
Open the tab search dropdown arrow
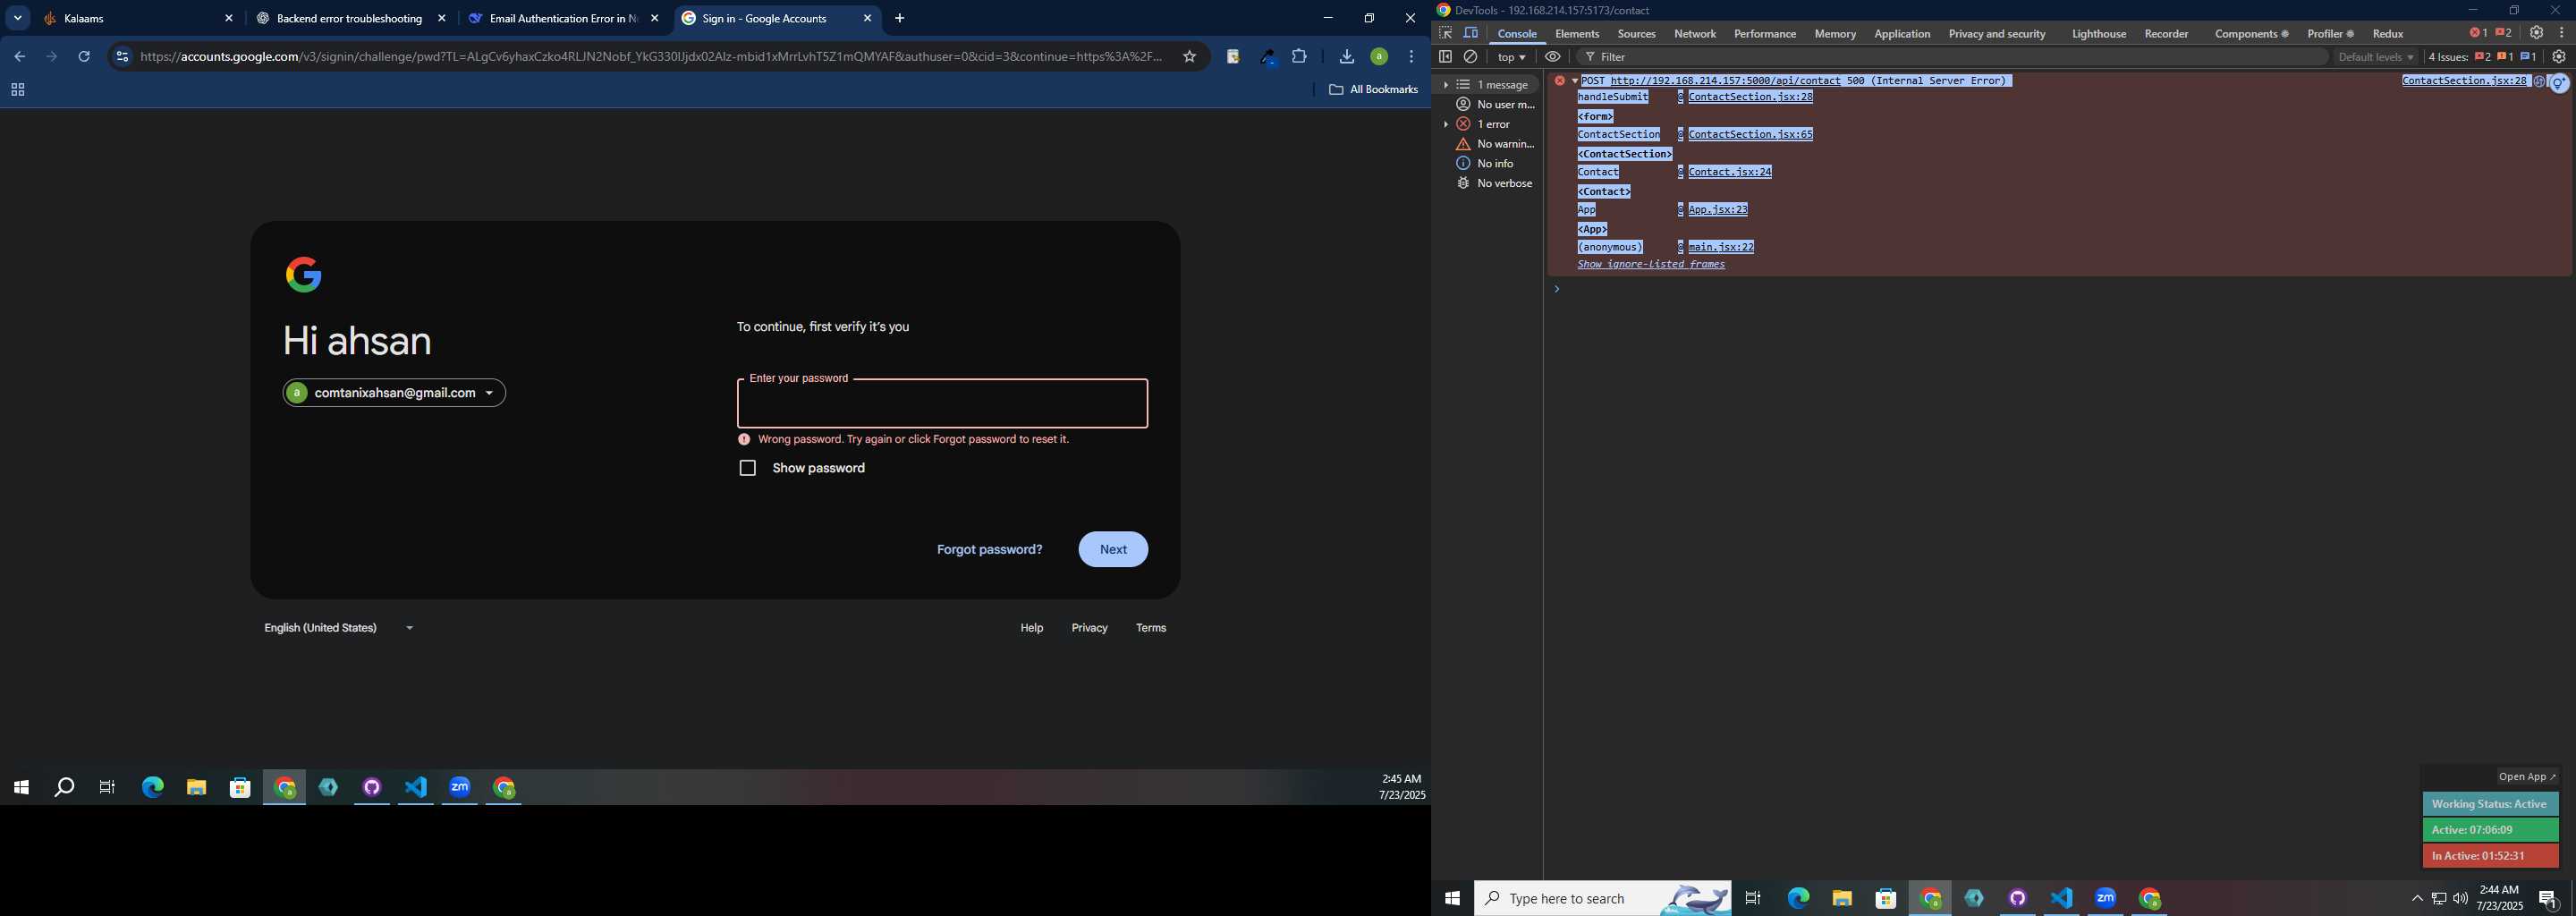click(17, 18)
